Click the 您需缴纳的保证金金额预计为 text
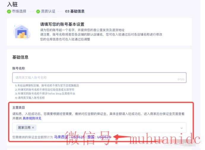Viewport: 205px width, 150px height. pyautogui.click(x=33, y=137)
